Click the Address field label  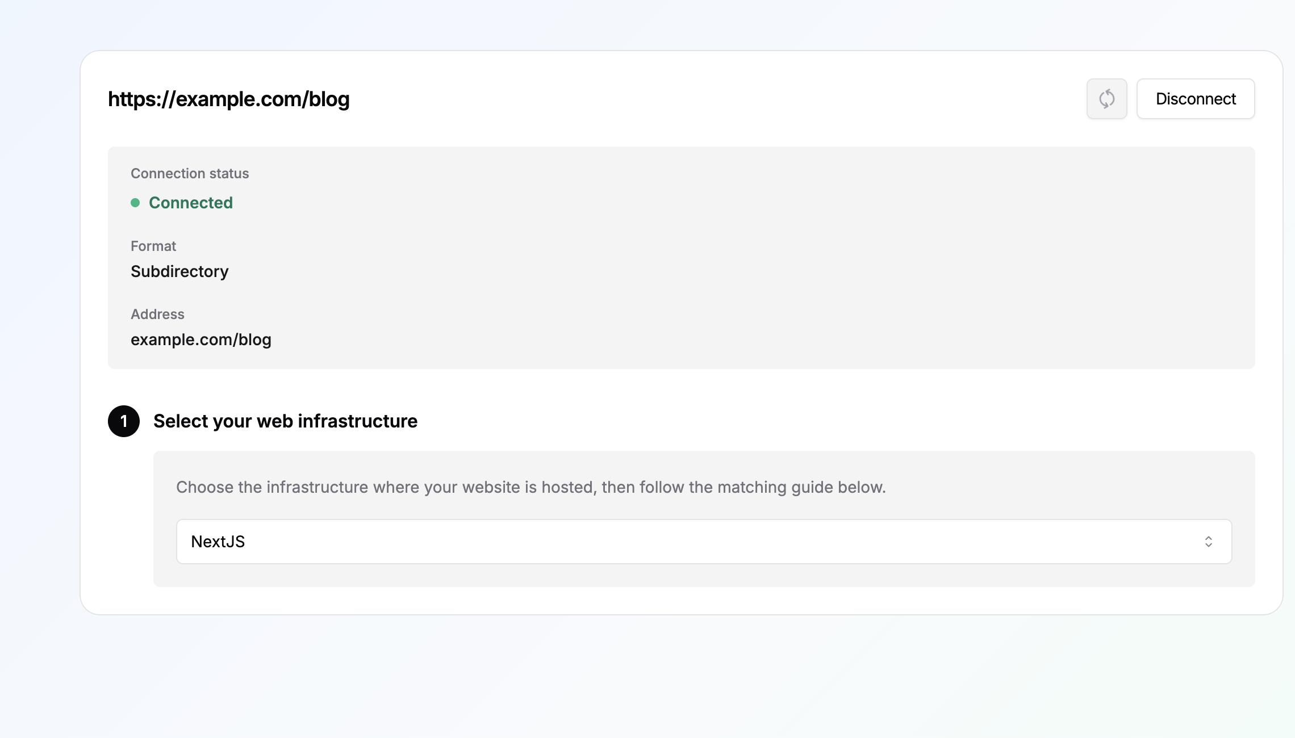coord(157,314)
